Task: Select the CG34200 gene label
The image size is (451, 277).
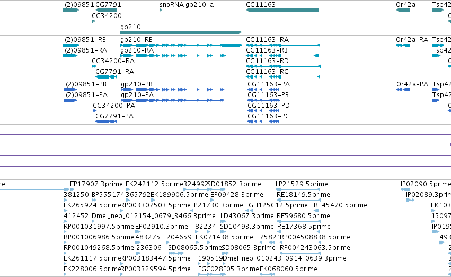Action: coord(107,16)
